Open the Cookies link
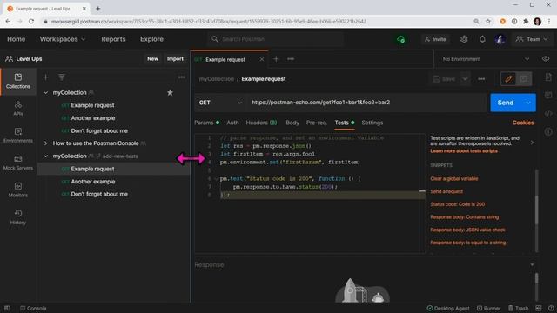 [523, 123]
